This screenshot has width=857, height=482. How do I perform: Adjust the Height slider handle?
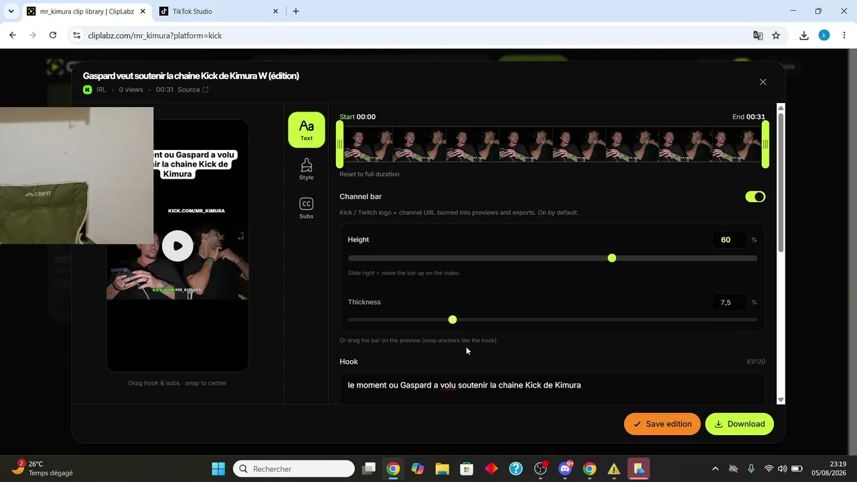612,258
